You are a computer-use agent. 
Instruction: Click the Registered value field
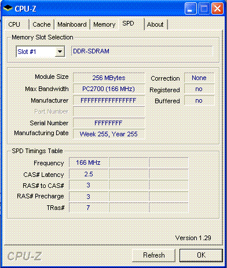tap(199, 89)
